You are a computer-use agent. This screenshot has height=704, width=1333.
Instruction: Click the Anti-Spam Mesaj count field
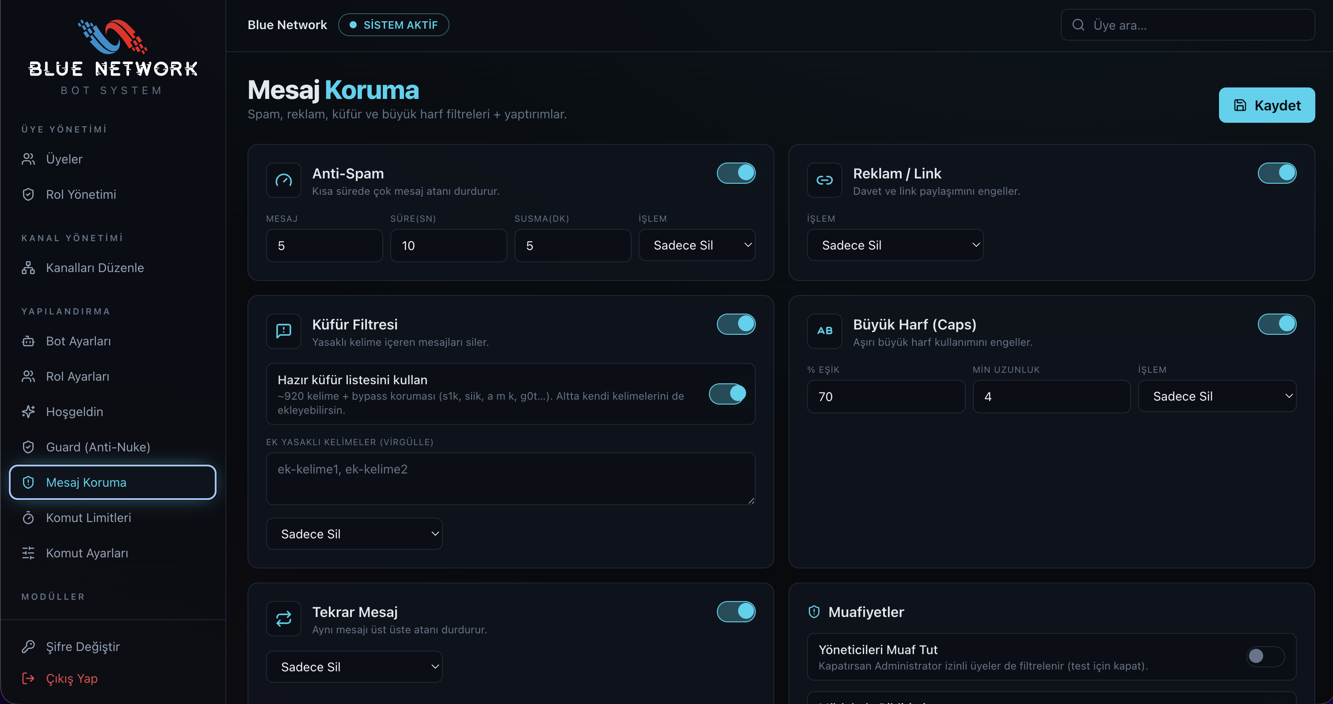click(324, 246)
